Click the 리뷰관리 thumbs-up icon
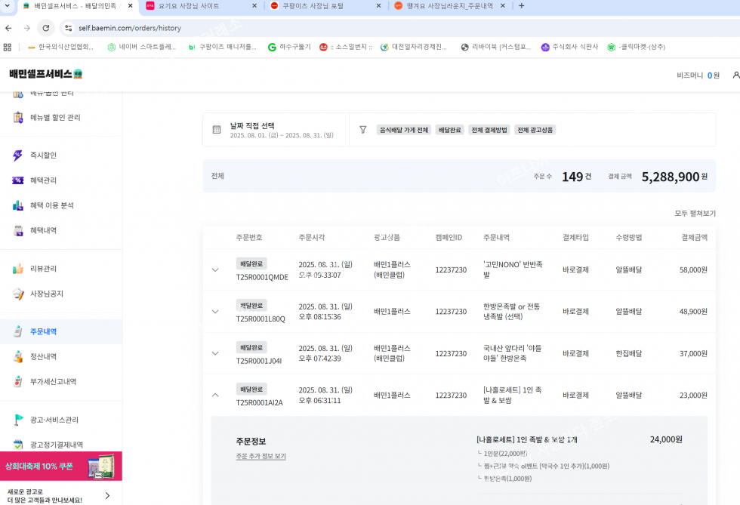This screenshot has width=740, height=505. (x=18, y=269)
